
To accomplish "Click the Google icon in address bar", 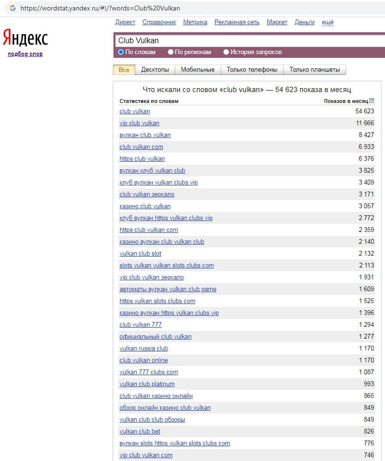I will point(13,8).
